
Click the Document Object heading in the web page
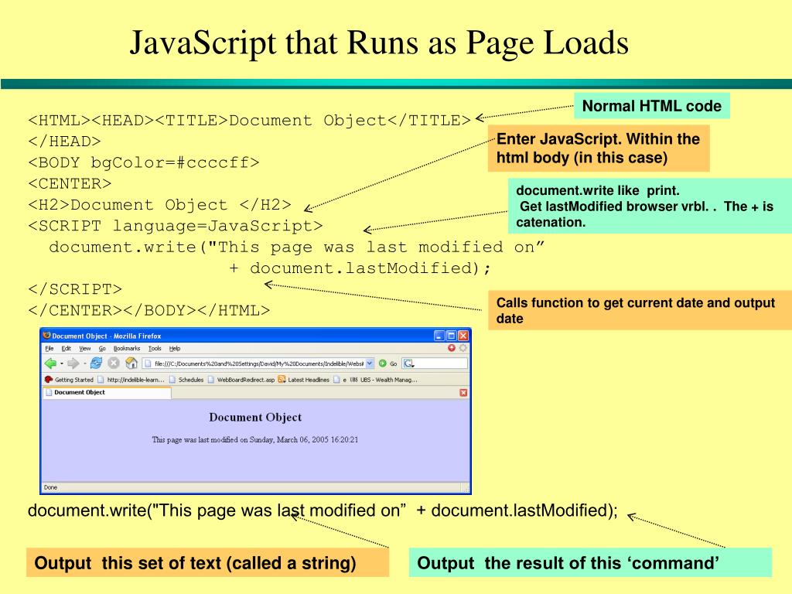[255, 417]
